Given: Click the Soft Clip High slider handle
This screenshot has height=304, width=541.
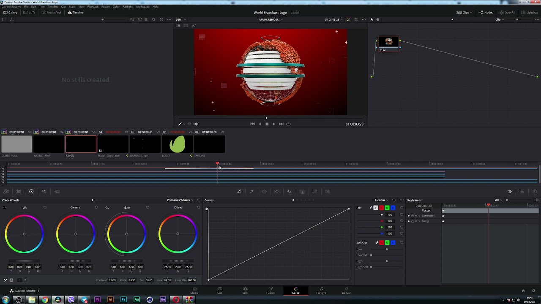Looking at the screenshot, I should coord(387,261).
